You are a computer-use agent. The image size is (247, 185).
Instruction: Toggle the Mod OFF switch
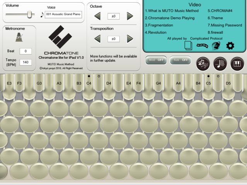(156, 60)
